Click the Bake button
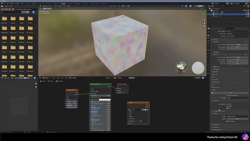This screenshot has height=141, width=250. (x=230, y=93)
